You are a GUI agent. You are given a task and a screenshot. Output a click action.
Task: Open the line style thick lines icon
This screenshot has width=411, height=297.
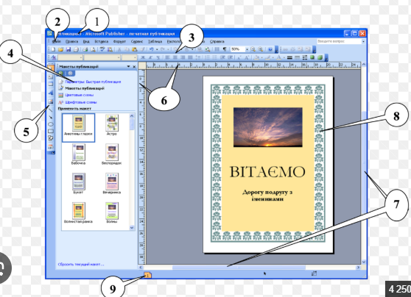tap(289, 57)
